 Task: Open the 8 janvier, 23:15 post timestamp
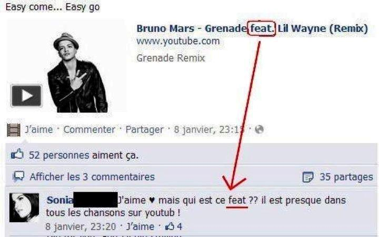(210, 130)
